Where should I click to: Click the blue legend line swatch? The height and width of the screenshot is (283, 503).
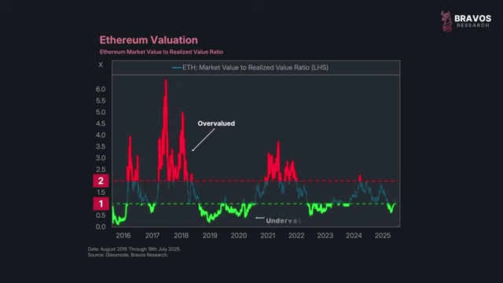click(177, 68)
